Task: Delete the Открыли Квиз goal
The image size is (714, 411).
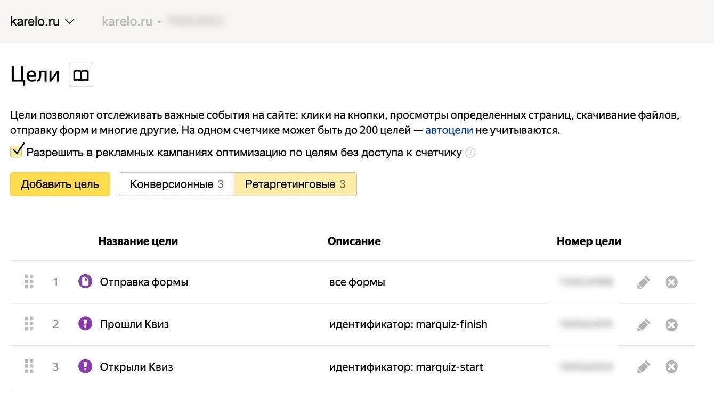Action: coord(671,366)
